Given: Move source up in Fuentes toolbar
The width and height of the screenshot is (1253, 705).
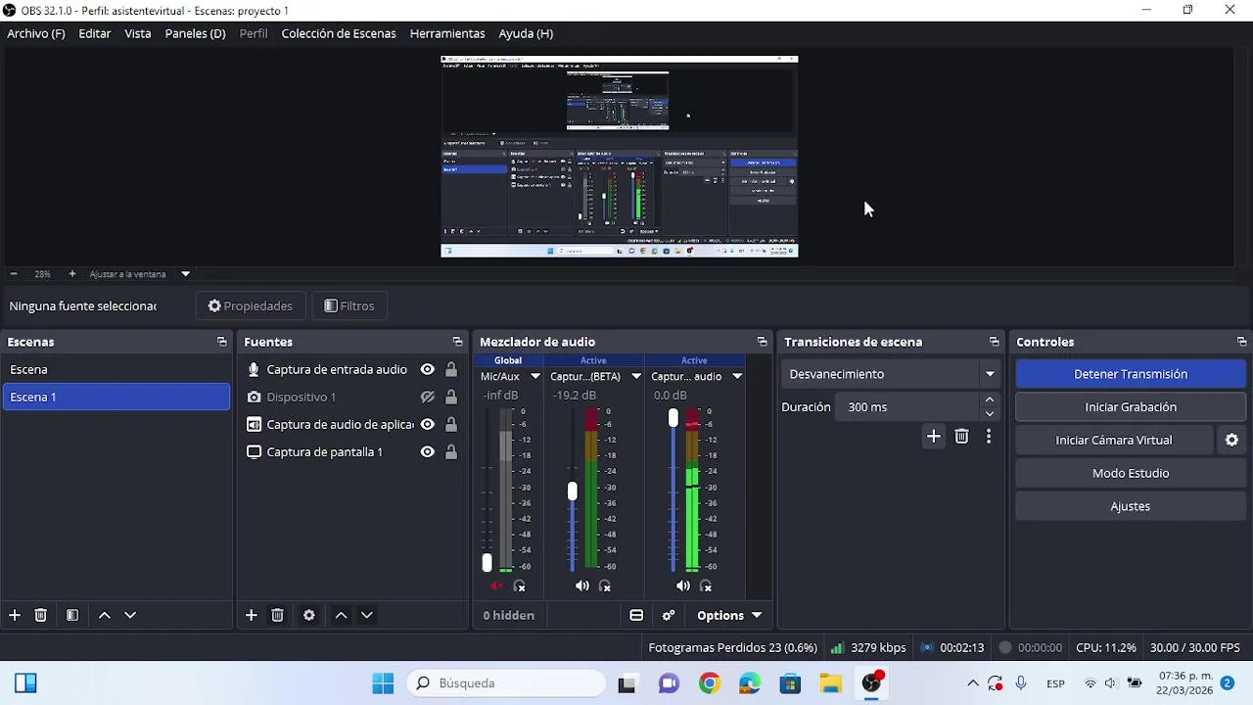Looking at the screenshot, I should pos(341,615).
